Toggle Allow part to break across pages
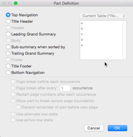Screen dimensions: 133x137 [x=13, y=101]
